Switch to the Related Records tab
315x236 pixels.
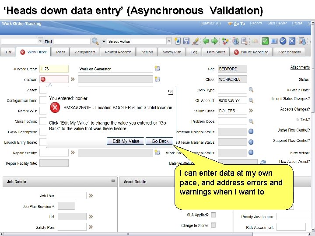118,52
